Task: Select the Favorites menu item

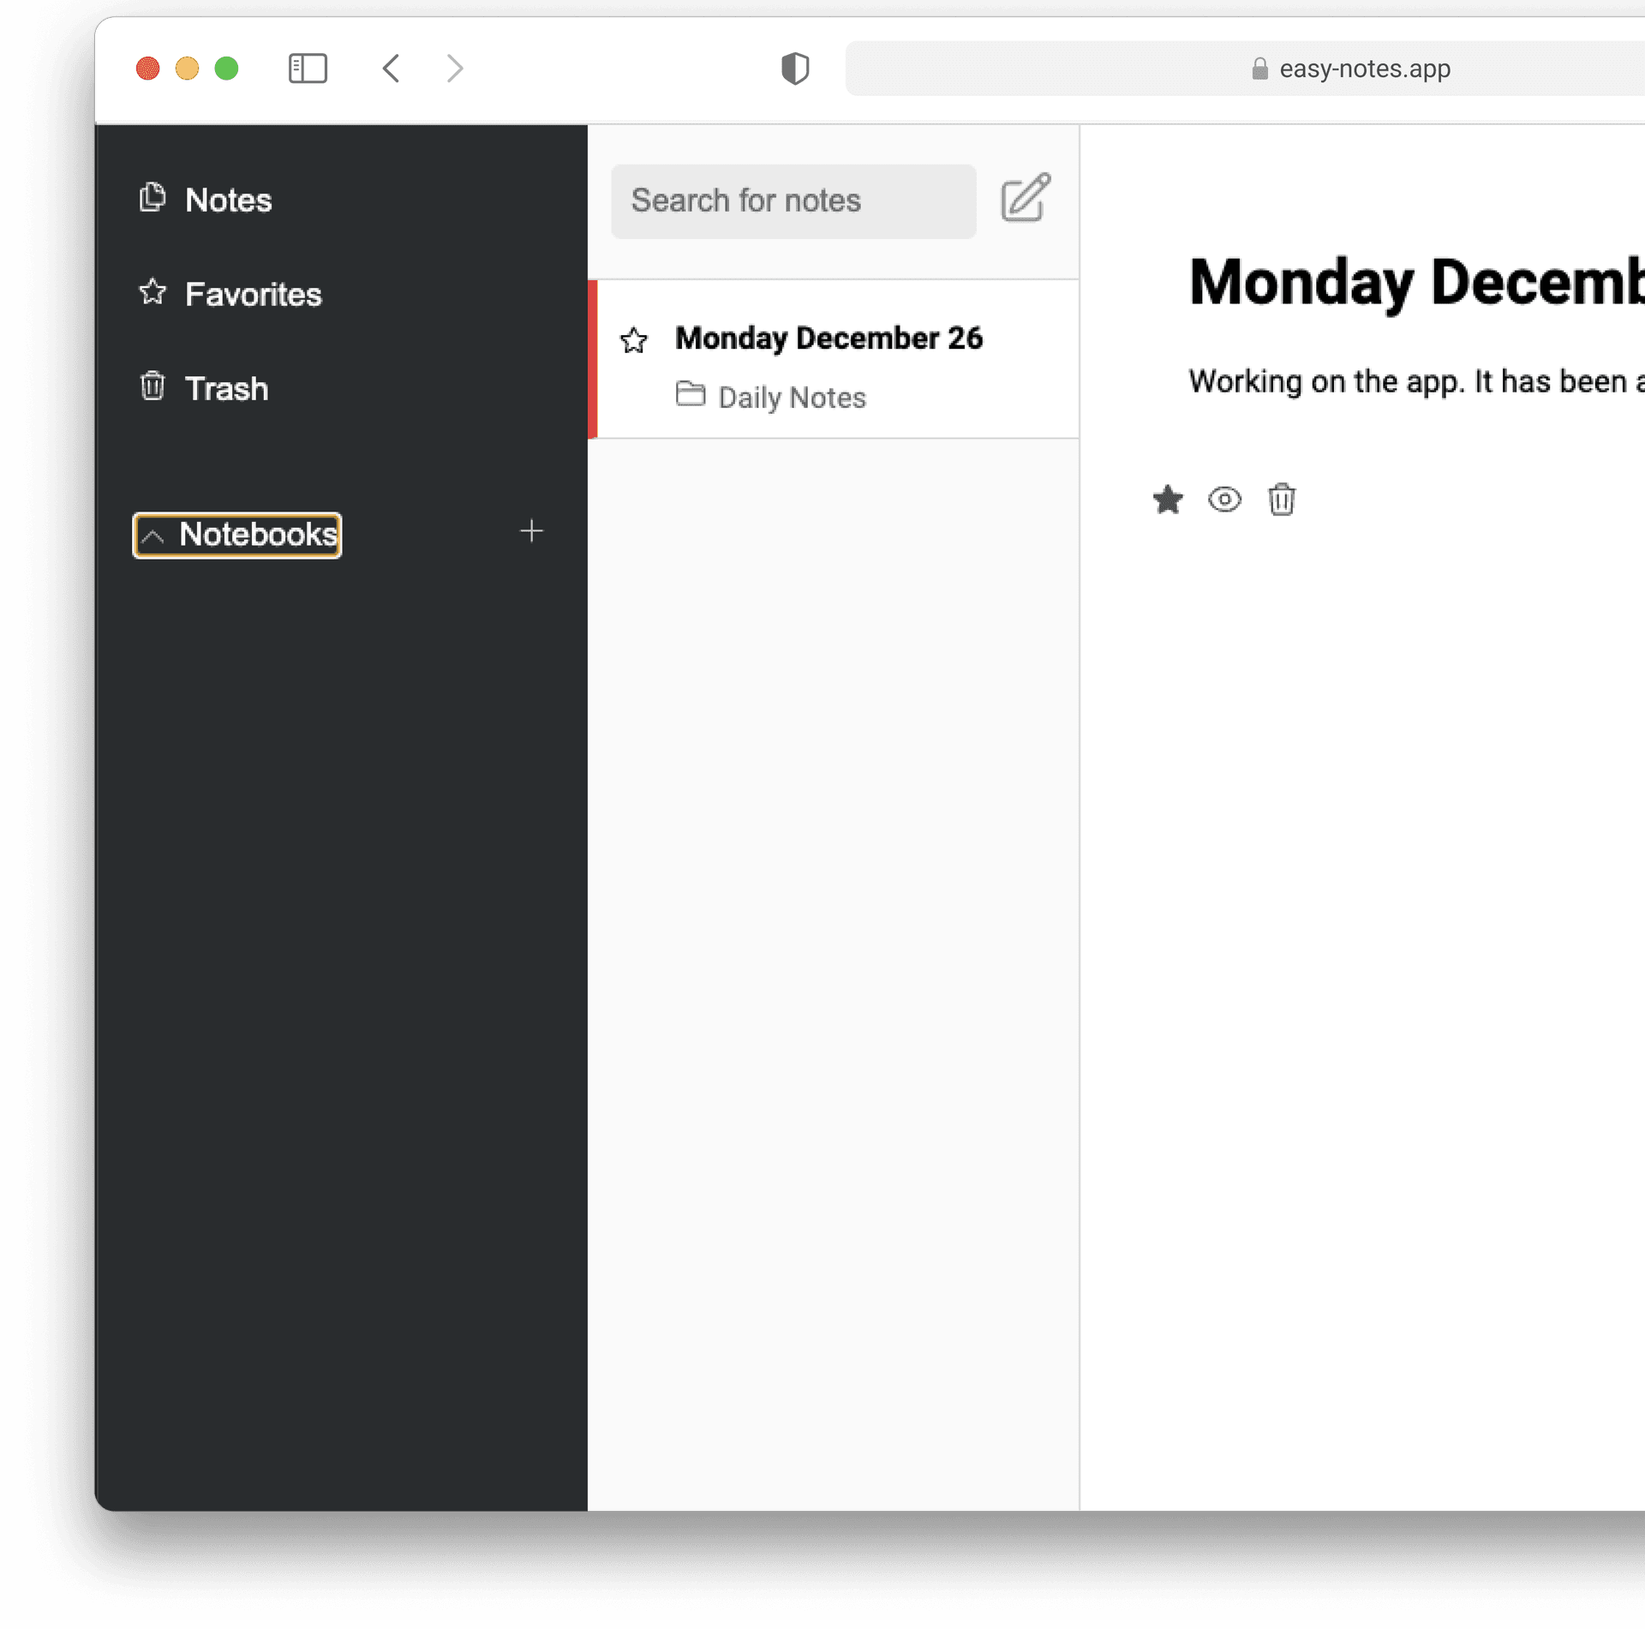Action: click(254, 292)
